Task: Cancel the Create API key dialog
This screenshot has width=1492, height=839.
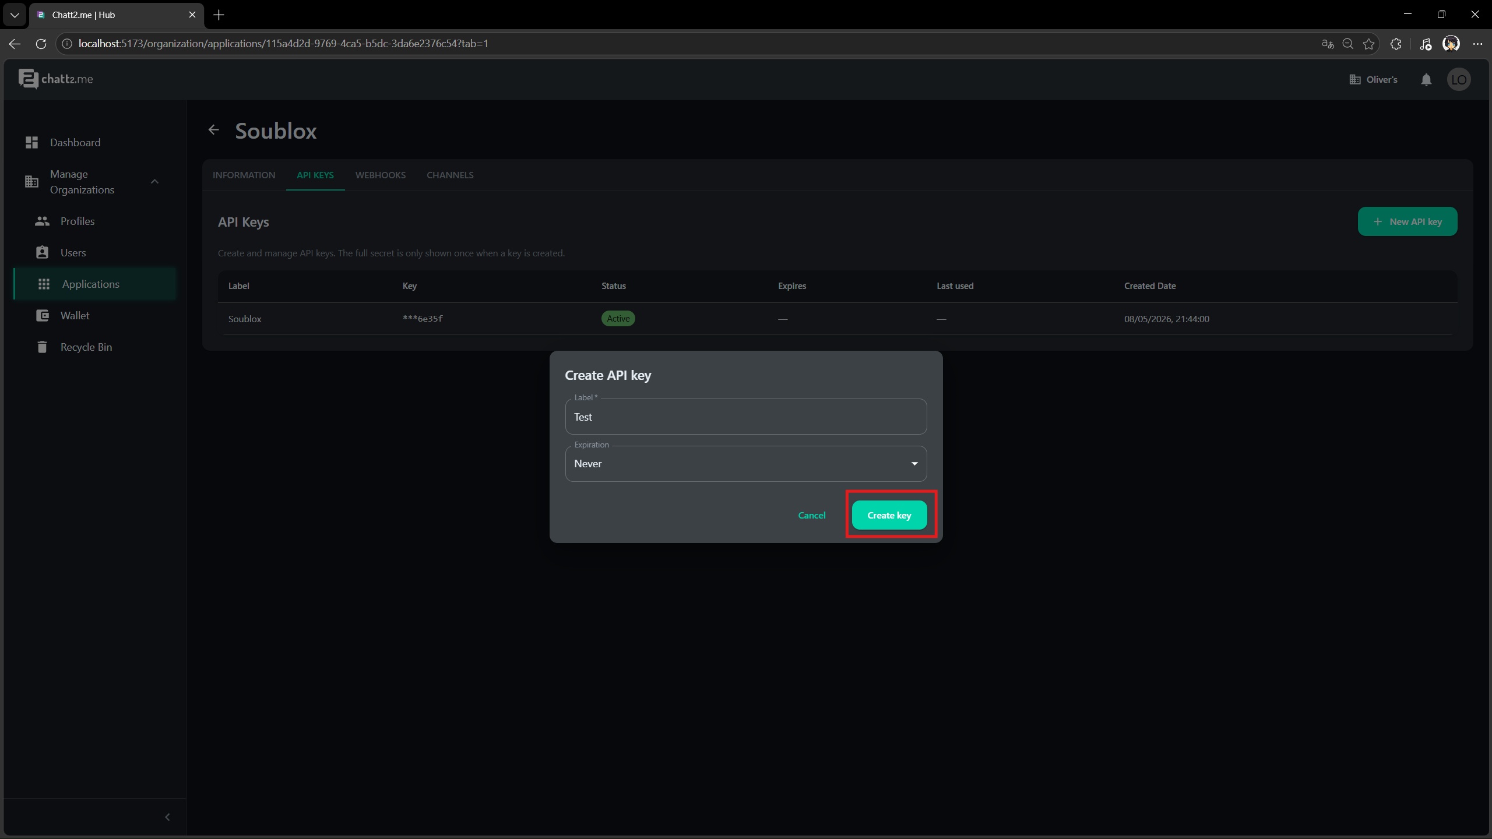Action: pyautogui.click(x=811, y=515)
